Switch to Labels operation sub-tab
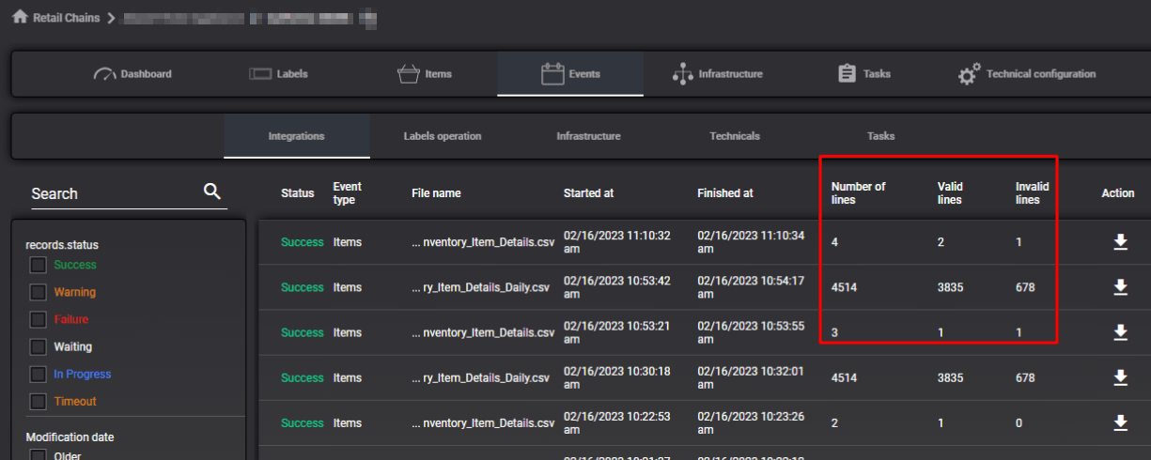 coord(443,136)
